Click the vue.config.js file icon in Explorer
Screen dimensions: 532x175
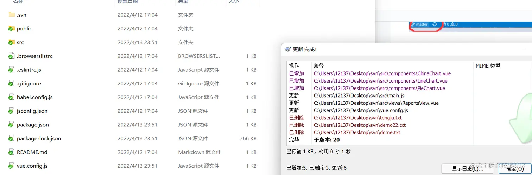[12, 166]
